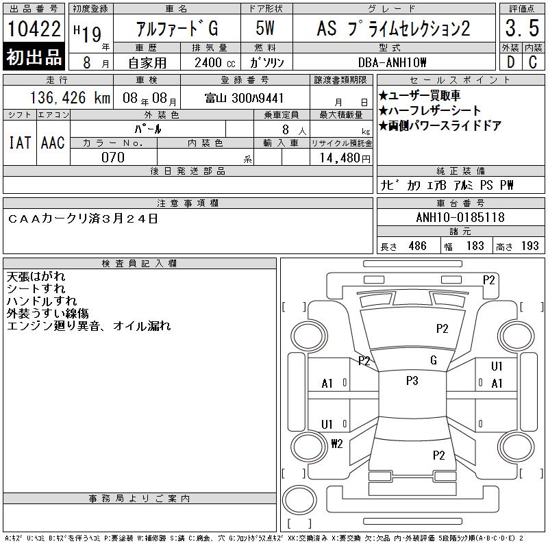Select the W2 repair mark on the diagram

tap(336, 443)
